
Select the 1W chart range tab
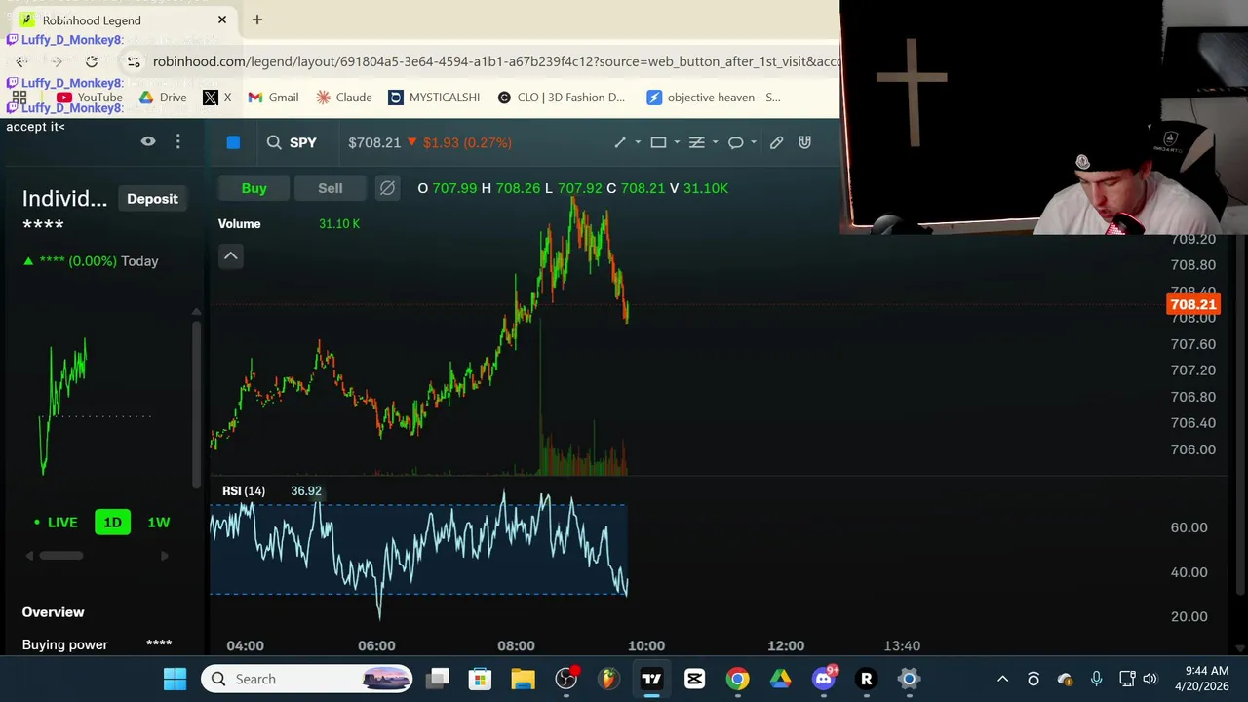pos(158,523)
